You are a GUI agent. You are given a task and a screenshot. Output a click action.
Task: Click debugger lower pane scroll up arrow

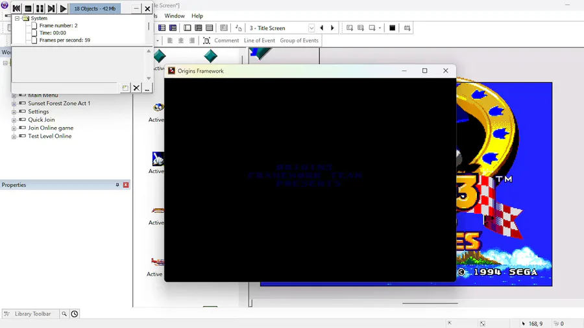[149, 51]
